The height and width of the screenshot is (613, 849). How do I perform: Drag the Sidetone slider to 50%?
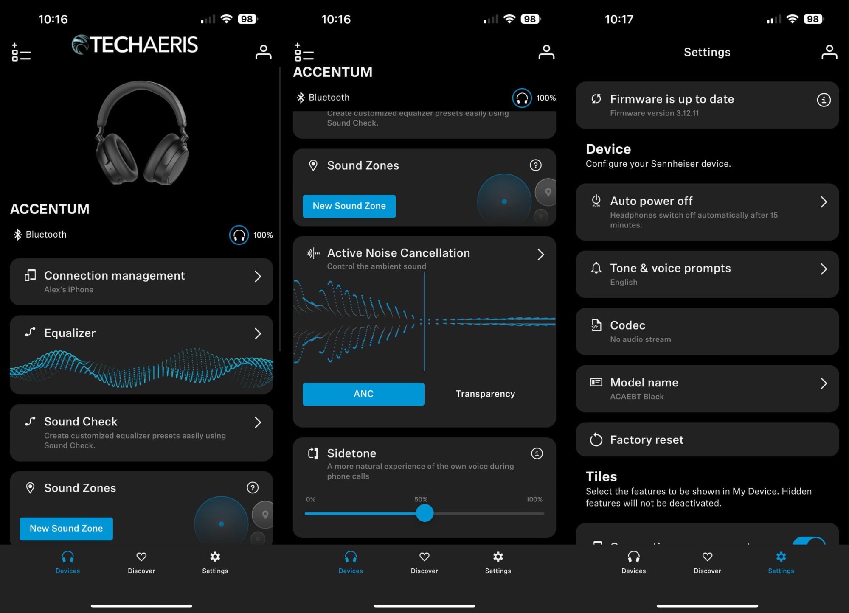coord(424,514)
